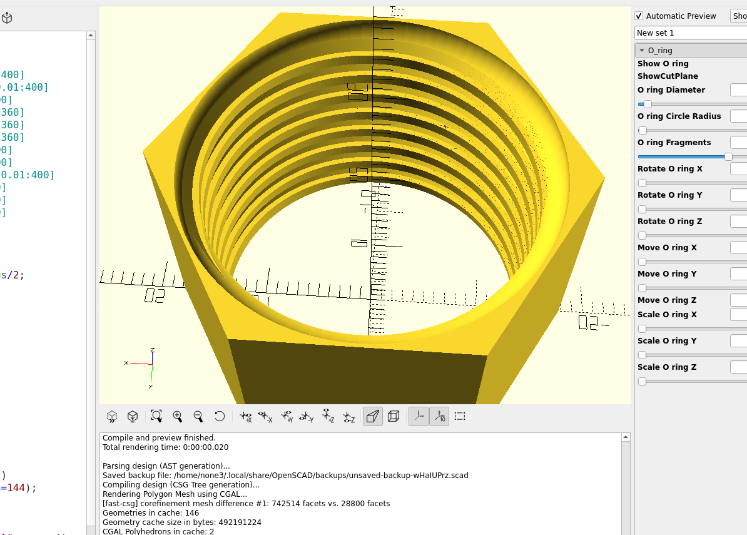The width and height of the screenshot is (747, 535).
Task: Toggle the Show Axes button
Action: 418,416
